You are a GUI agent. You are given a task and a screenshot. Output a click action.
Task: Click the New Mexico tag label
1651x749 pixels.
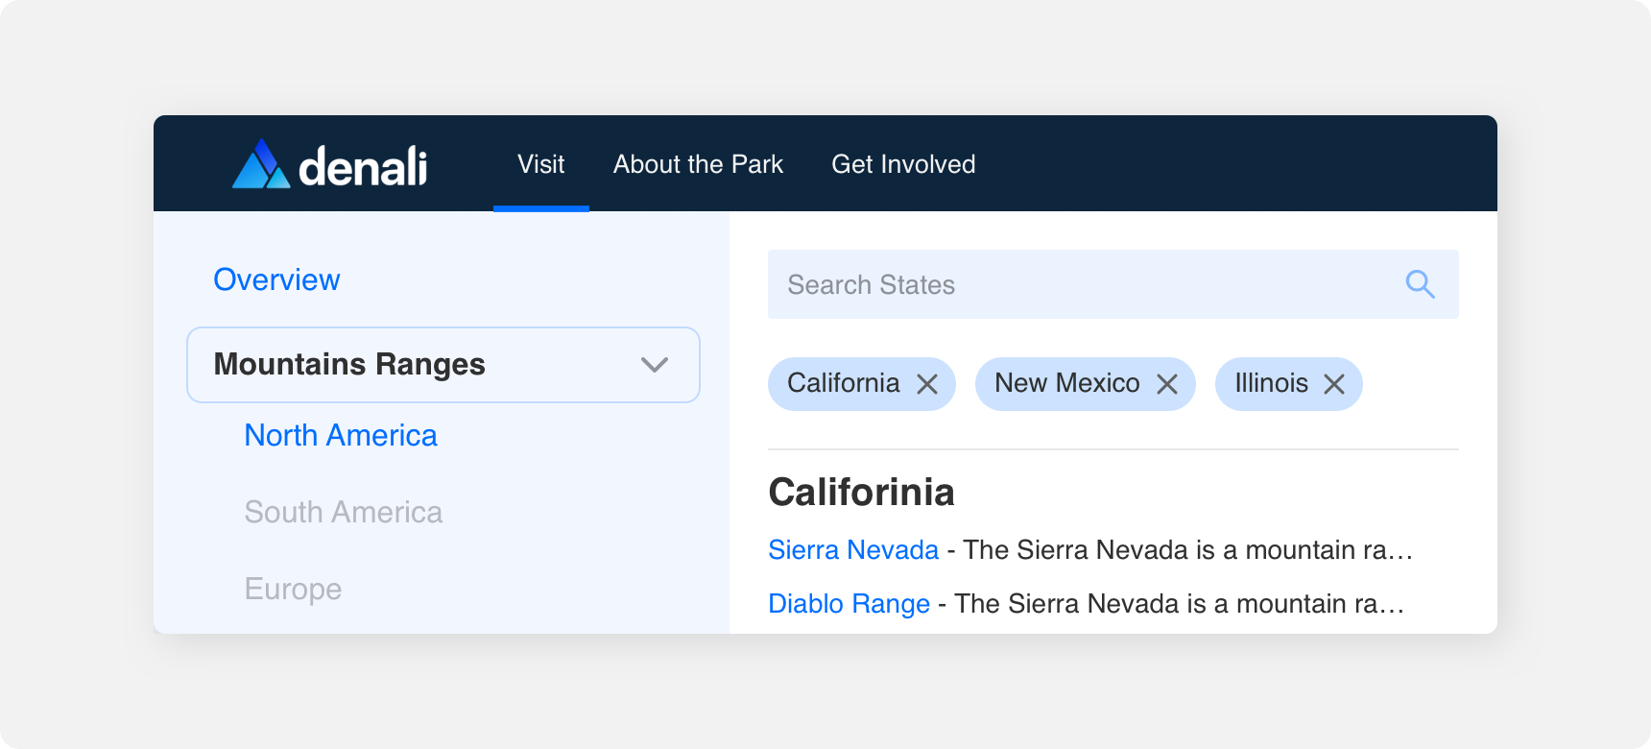click(x=1067, y=383)
